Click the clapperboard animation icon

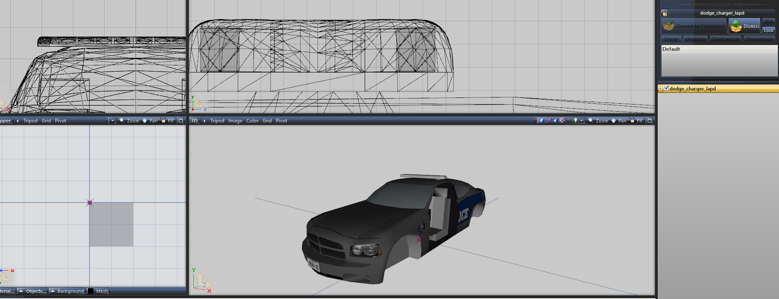tap(569, 120)
